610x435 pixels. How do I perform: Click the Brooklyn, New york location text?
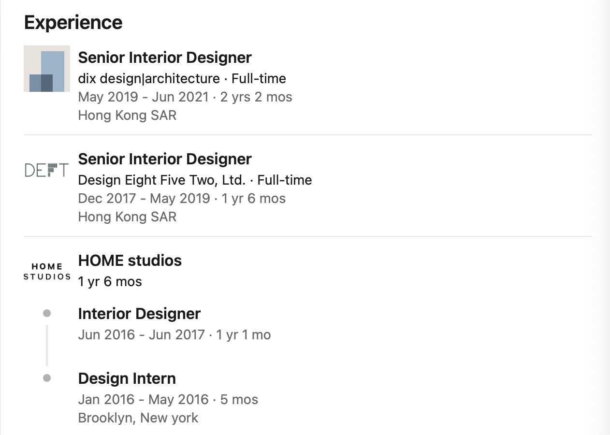pyautogui.click(x=138, y=418)
